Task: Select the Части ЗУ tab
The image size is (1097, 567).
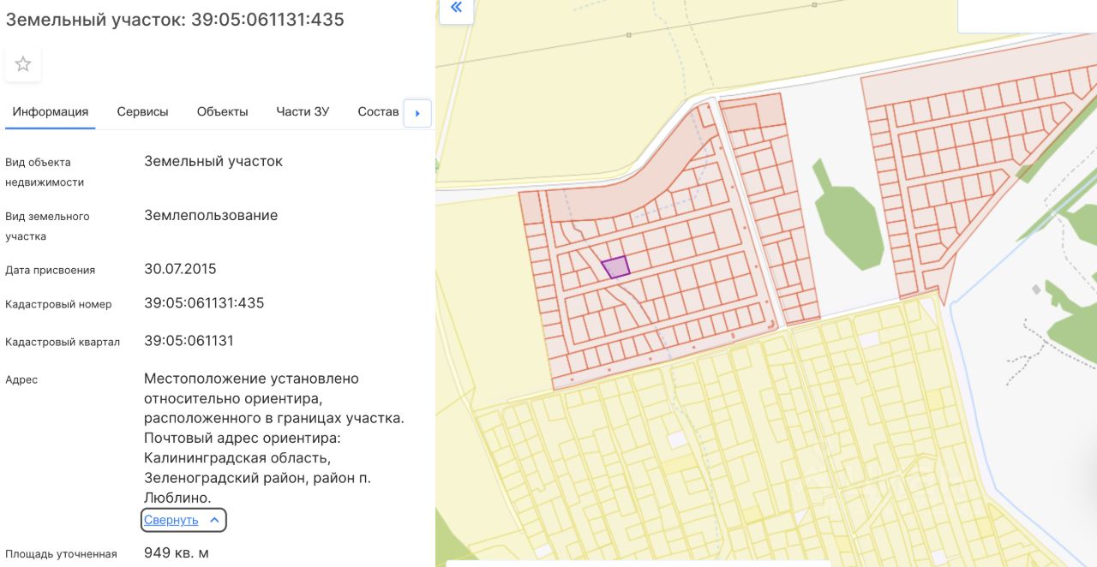Action: coord(303,111)
